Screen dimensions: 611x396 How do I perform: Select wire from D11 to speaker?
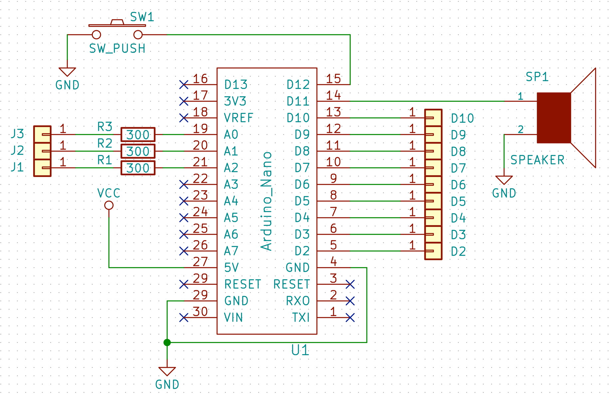point(427,101)
